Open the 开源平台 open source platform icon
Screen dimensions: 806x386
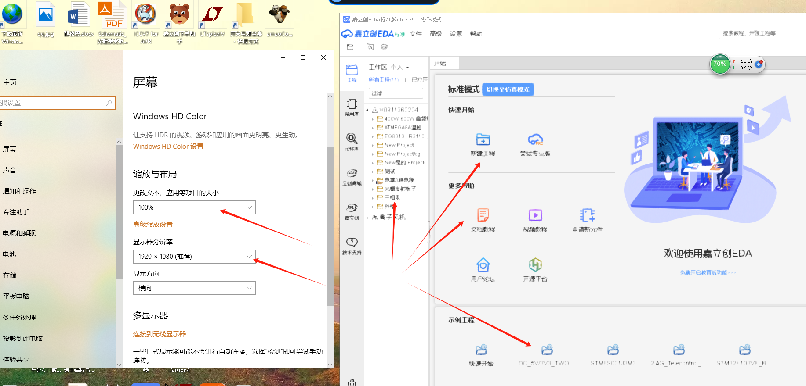click(535, 265)
